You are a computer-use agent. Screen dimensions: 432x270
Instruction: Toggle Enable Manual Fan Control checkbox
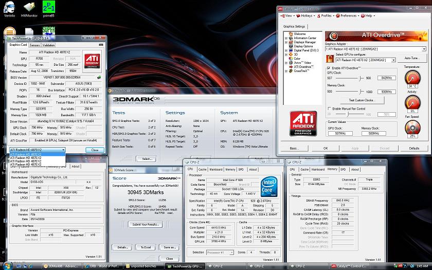click(x=329, y=109)
